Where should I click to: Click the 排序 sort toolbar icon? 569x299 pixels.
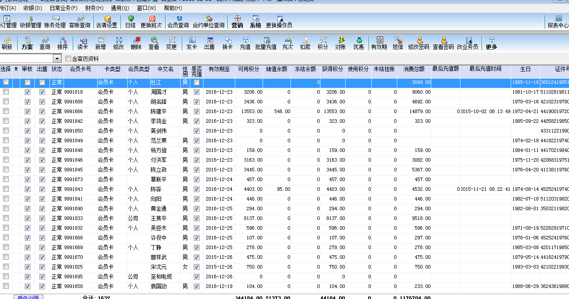[63, 43]
